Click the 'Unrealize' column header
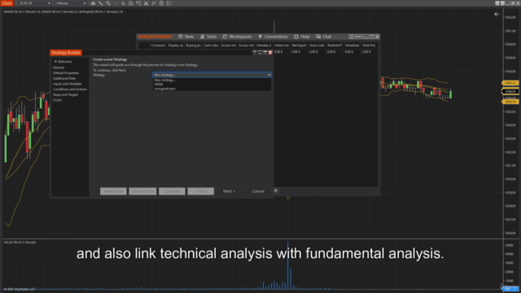 352,46
